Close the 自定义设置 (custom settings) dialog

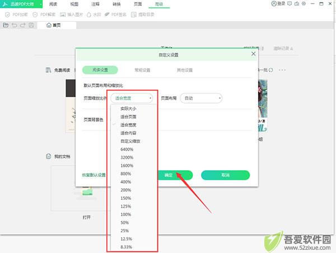tap(253, 54)
